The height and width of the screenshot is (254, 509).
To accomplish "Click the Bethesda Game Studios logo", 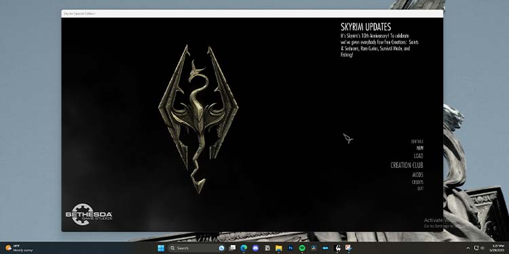I will click(89, 214).
